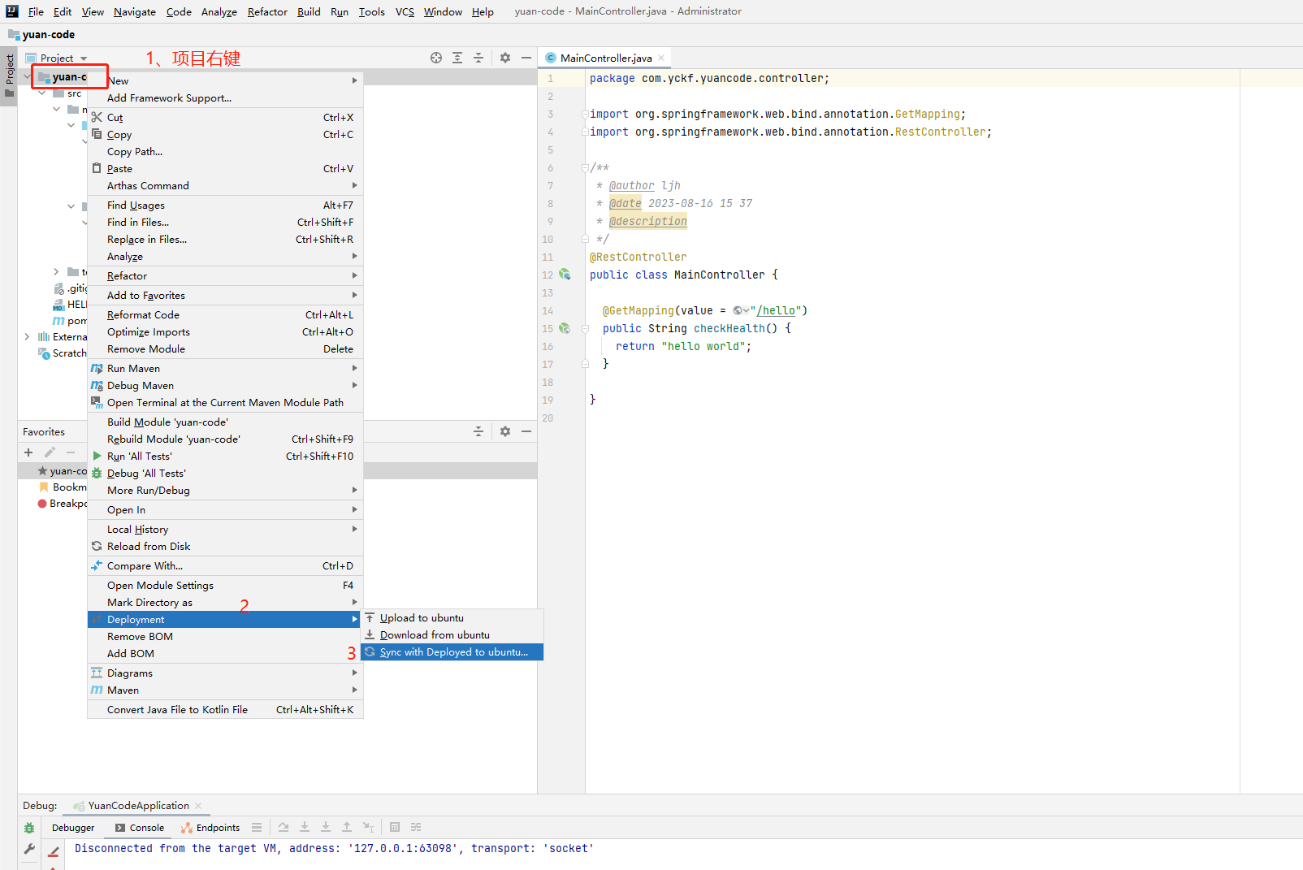Click the Rerun debug bug icon
Screen dimensions: 1303x870
[x=29, y=828]
